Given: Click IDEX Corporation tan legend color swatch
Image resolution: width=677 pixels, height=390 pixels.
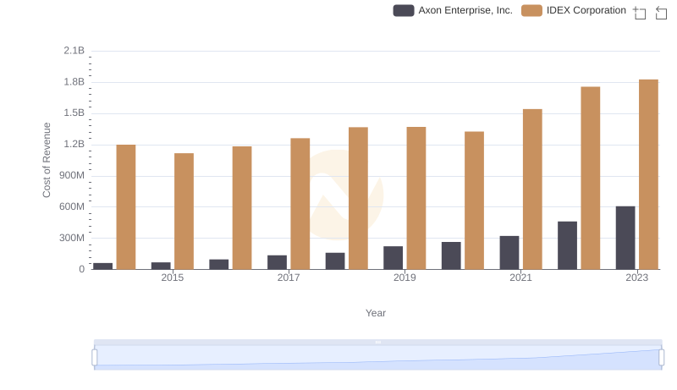Looking at the screenshot, I should (x=531, y=10).
